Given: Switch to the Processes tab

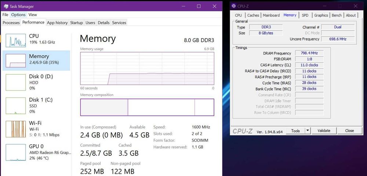Looking at the screenshot, I should [11, 23].
